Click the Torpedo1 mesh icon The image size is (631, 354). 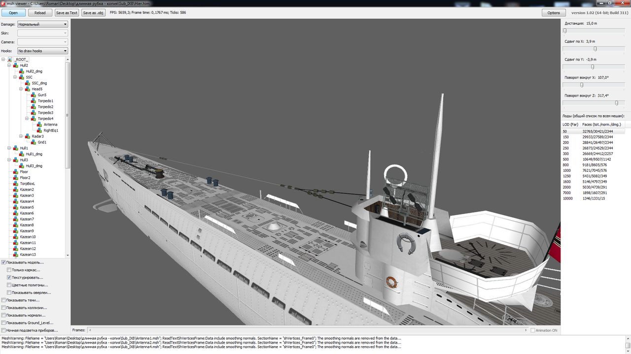click(34, 101)
